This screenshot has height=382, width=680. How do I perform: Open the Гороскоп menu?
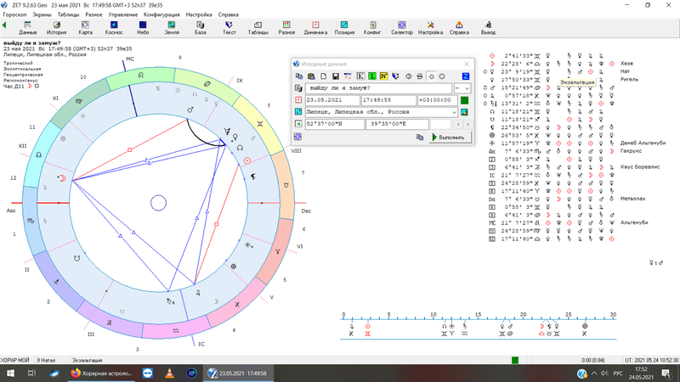tap(14, 15)
